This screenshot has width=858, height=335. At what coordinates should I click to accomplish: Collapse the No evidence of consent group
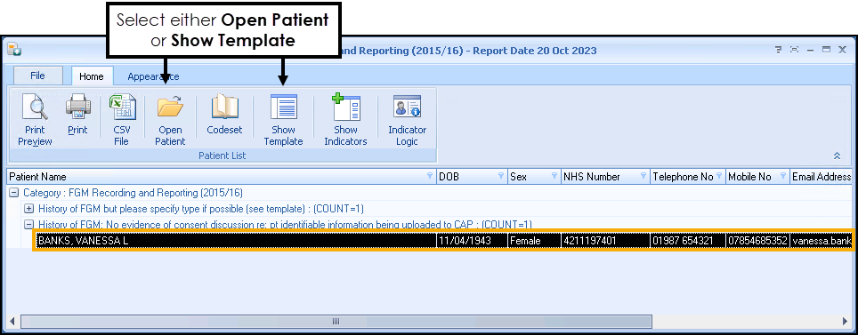[x=29, y=225]
